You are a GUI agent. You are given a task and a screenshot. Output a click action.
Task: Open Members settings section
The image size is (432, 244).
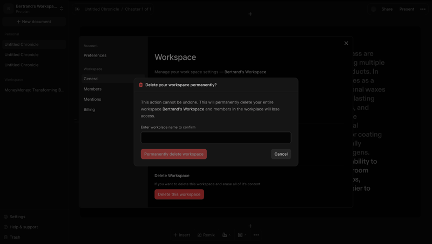(92, 89)
